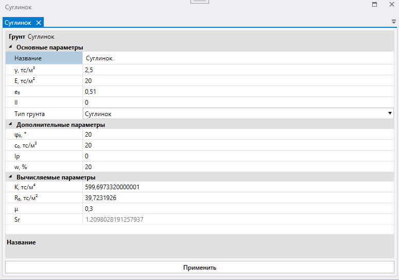Image resolution: width=399 pixels, height=280 pixels.
Task: Close the Суглинок window
Action: (x=391, y=5)
